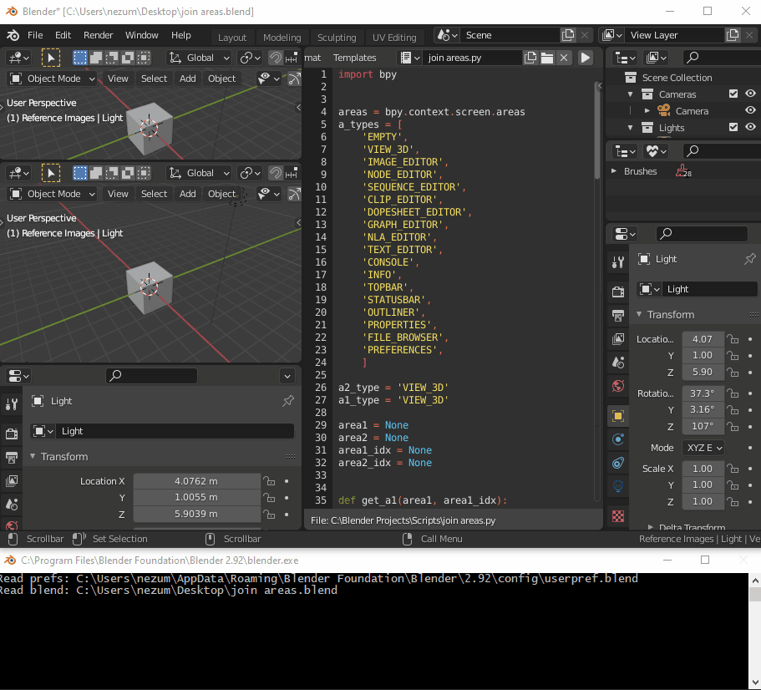Open a text file via folder icon
The height and width of the screenshot is (690, 761).
click(x=547, y=58)
